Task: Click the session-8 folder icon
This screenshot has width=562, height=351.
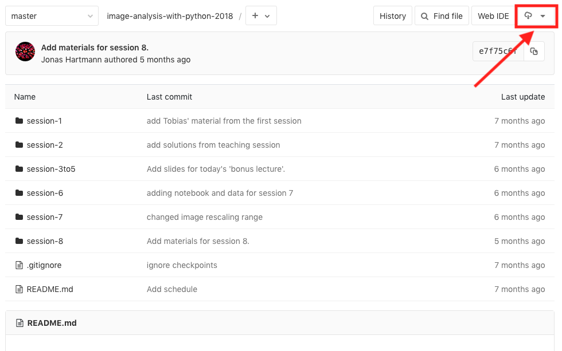Action: point(19,241)
